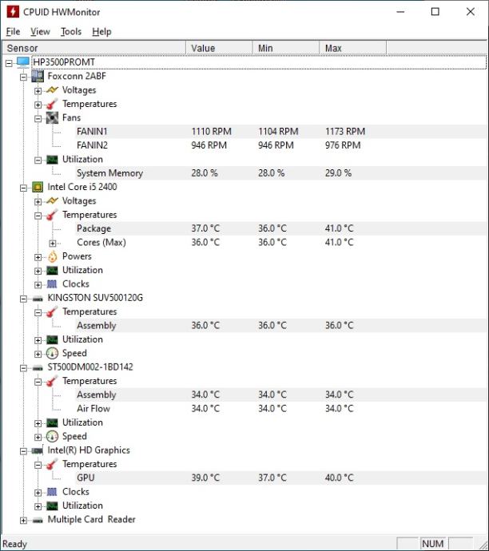This screenshot has width=489, height=551.
Task: Expand the Powers section
Action: point(38,257)
